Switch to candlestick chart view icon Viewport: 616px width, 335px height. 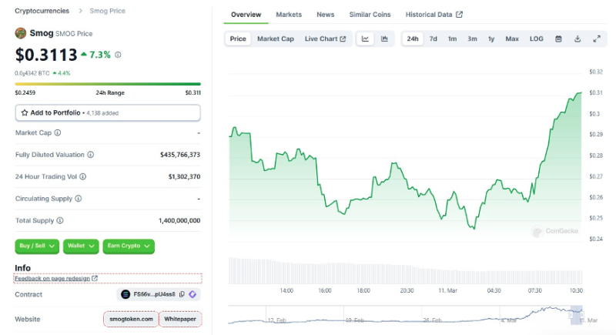(x=384, y=39)
